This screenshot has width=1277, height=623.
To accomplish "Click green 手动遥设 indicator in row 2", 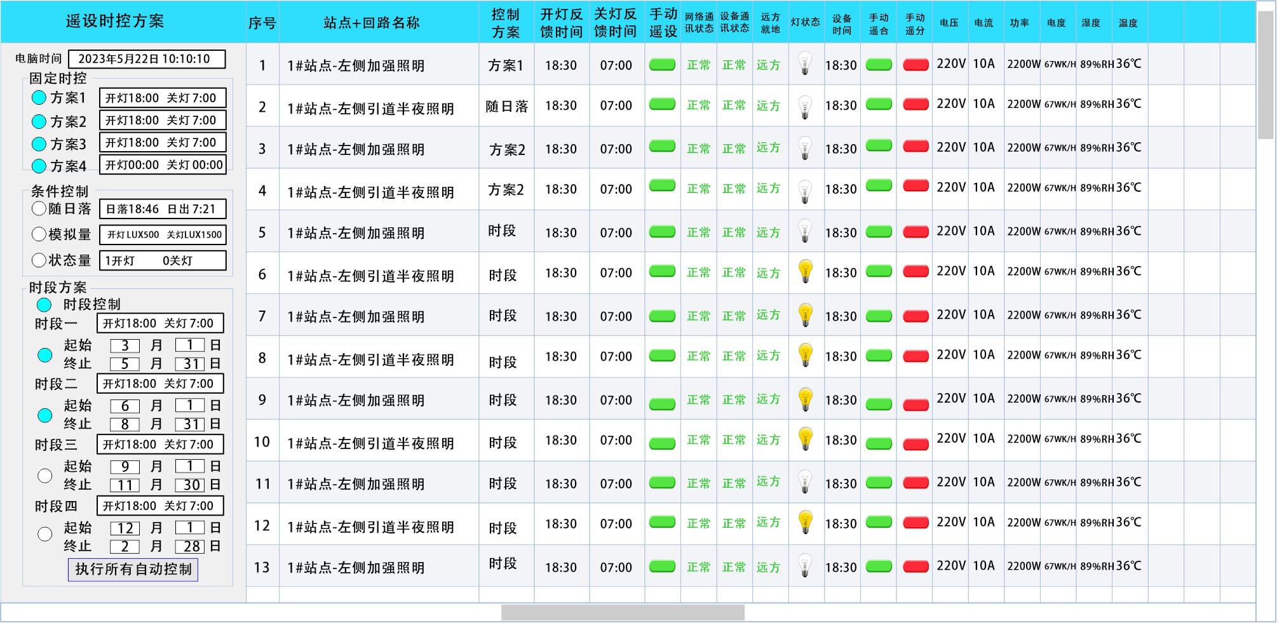I will pos(662,104).
